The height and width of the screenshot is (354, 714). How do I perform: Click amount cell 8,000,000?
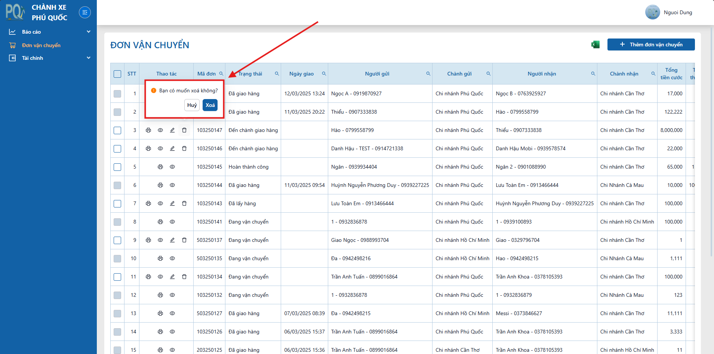click(671, 130)
